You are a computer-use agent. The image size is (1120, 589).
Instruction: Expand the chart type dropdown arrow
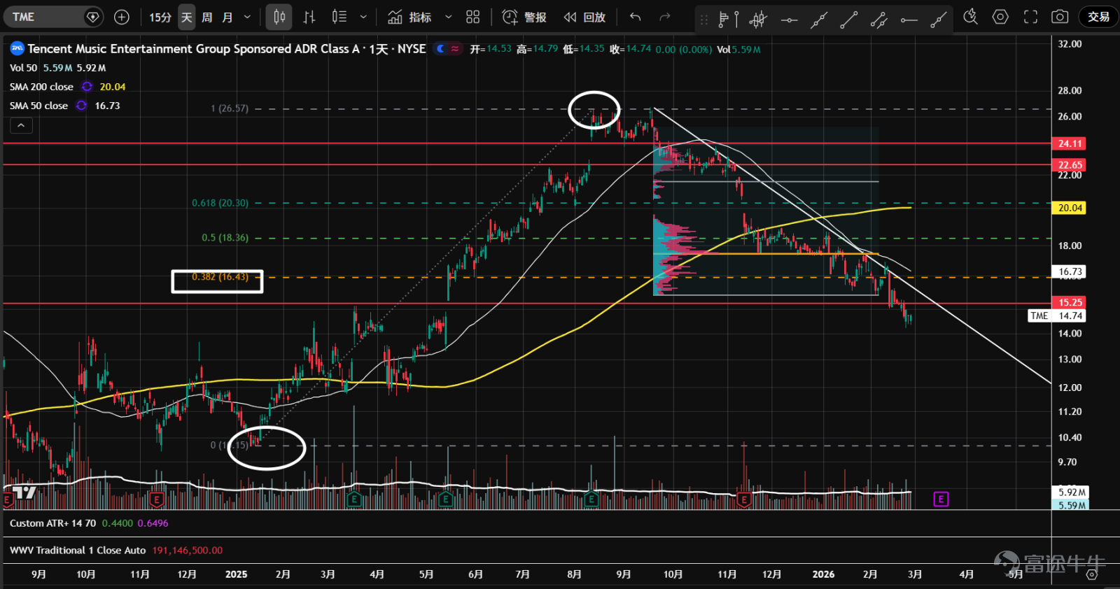[x=363, y=17]
